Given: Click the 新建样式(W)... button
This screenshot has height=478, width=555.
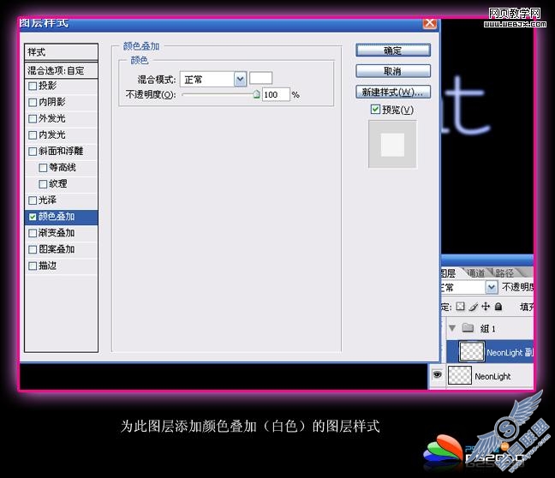Looking at the screenshot, I should pyautogui.click(x=393, y=92).
